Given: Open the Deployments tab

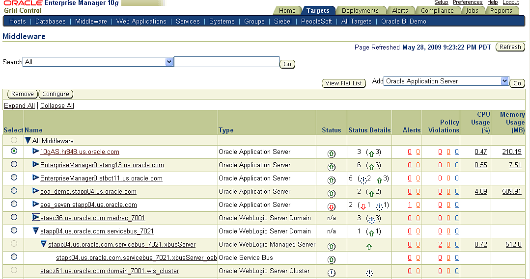Looking at the screenshot, I should pyautogui.click(x=360, y=10).
